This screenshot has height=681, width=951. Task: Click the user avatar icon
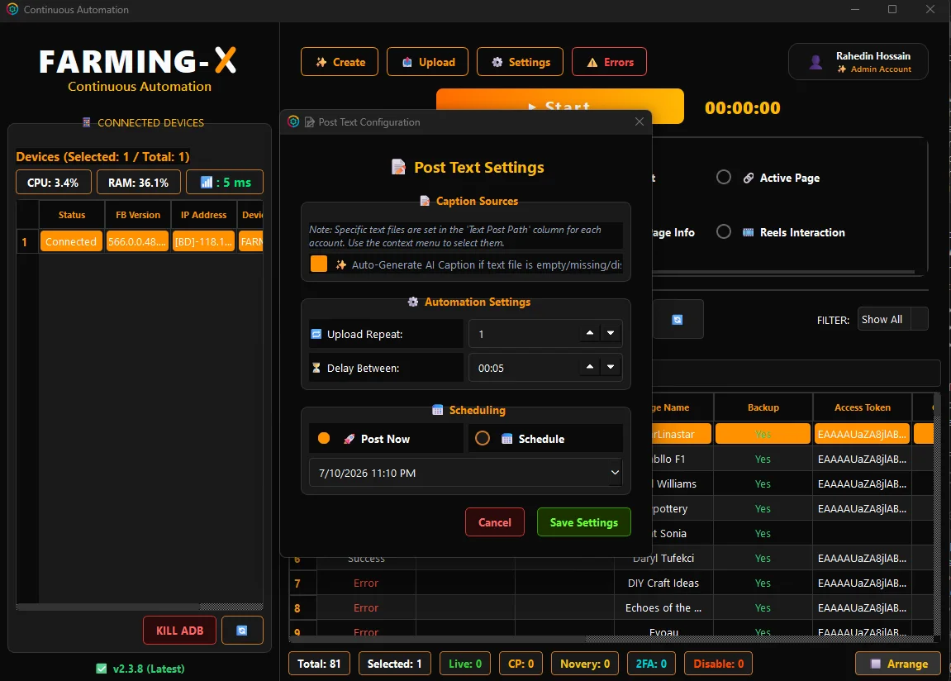[815, 62]
